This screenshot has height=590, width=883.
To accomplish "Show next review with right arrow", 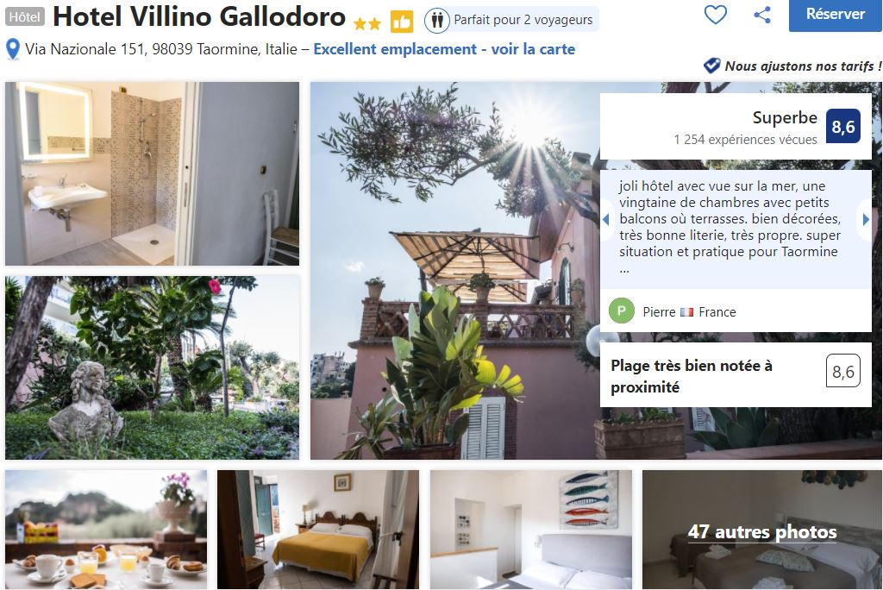I will (866, 219).
